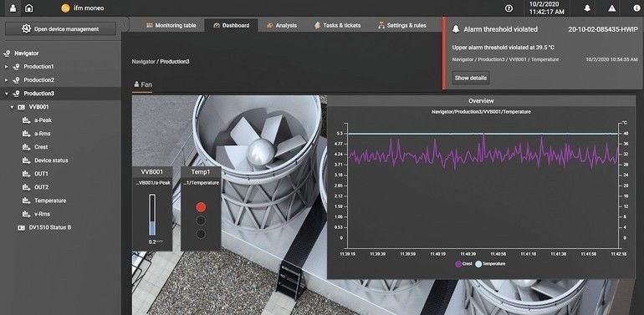Viewport: 644px width, 315px height.
Task: Click the gear icon on Open device management
Action: [27, 28]
